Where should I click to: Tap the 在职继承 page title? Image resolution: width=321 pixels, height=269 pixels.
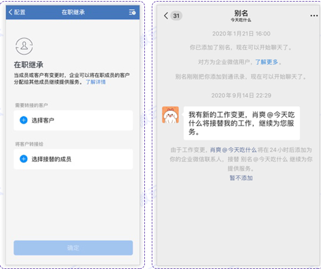[x=72, y=12]
